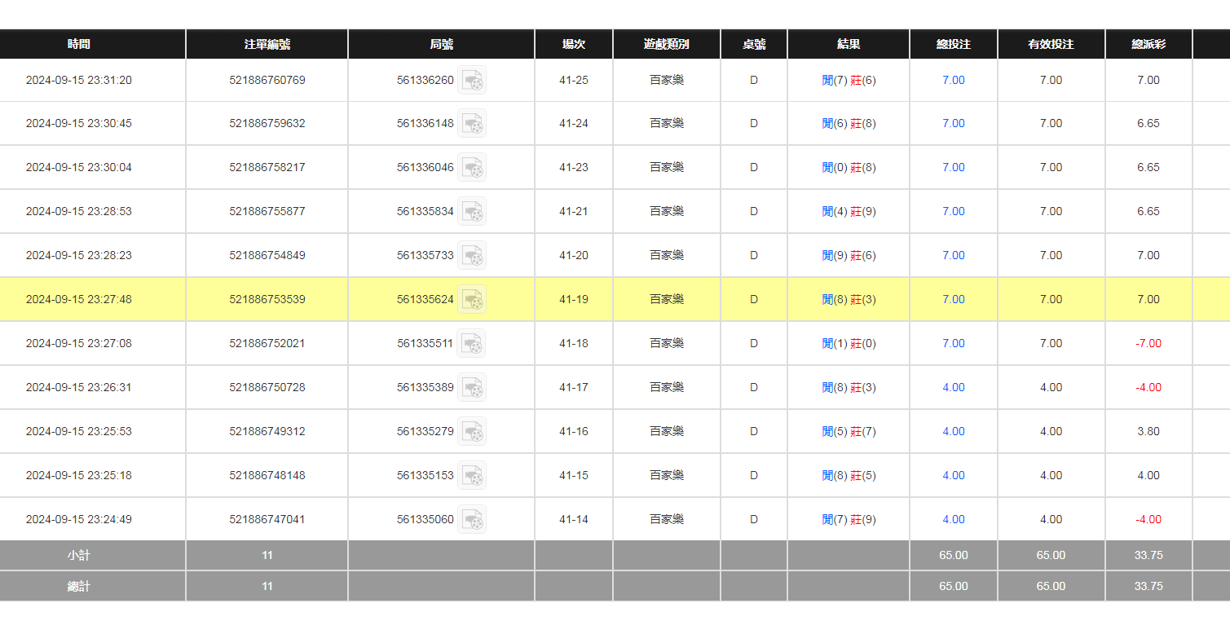This screenshot has width=1230, height=621.
Task: Click blue 7.00 bet link for session 41-19
Action: [953, 299]
